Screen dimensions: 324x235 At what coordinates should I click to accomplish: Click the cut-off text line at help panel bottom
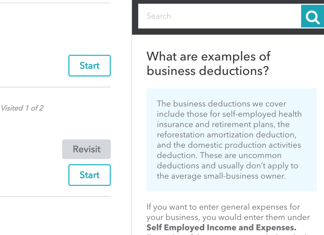click(227, 234)
